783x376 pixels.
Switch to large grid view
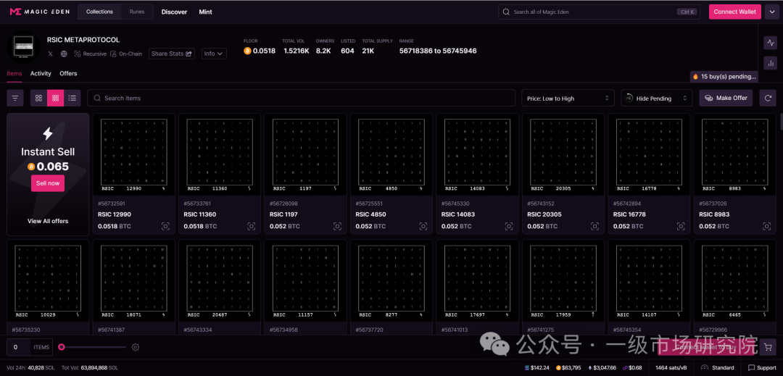coord(38,99)
